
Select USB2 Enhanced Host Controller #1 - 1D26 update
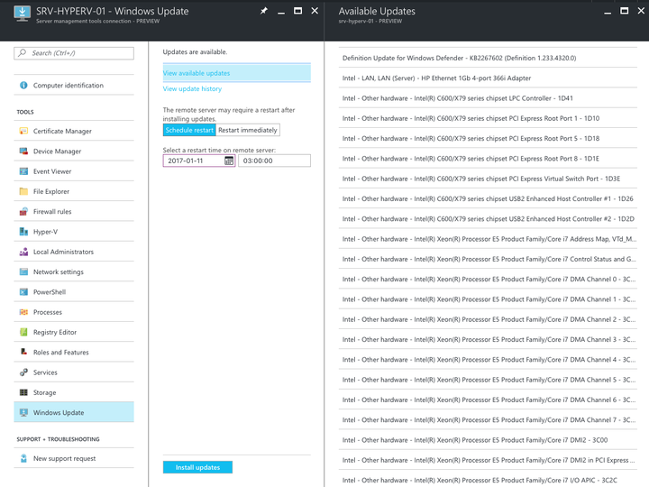click(x=488, y=198)
